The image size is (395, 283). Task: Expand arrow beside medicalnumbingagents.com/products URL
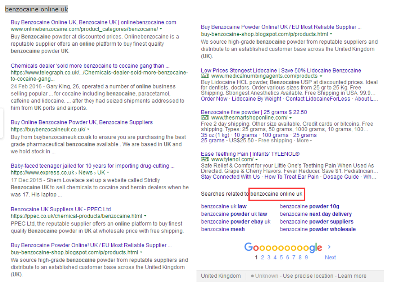pos(321,76)
